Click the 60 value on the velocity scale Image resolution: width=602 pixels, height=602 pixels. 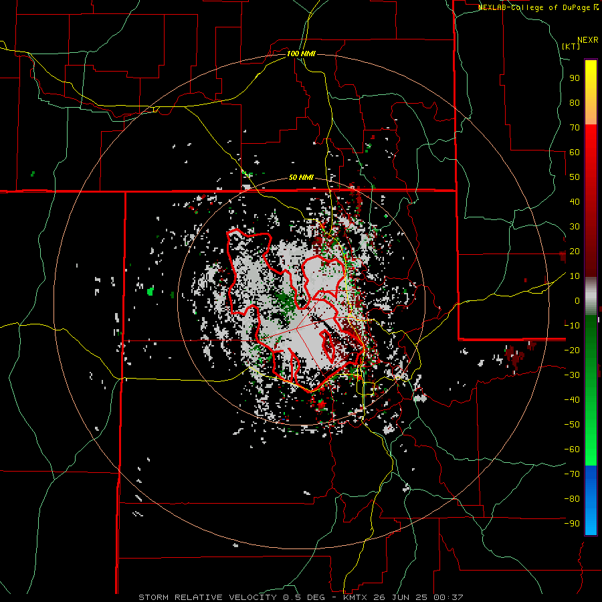[x=575, y=152]
